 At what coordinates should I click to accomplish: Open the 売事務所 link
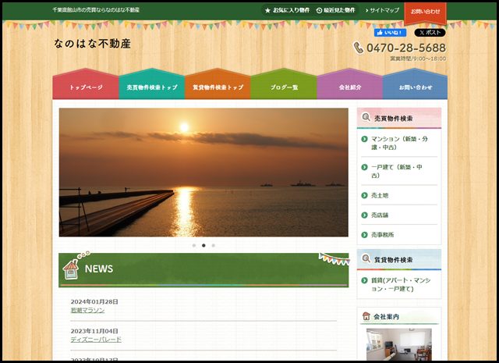pyautogui.click(x=383, y=235)
